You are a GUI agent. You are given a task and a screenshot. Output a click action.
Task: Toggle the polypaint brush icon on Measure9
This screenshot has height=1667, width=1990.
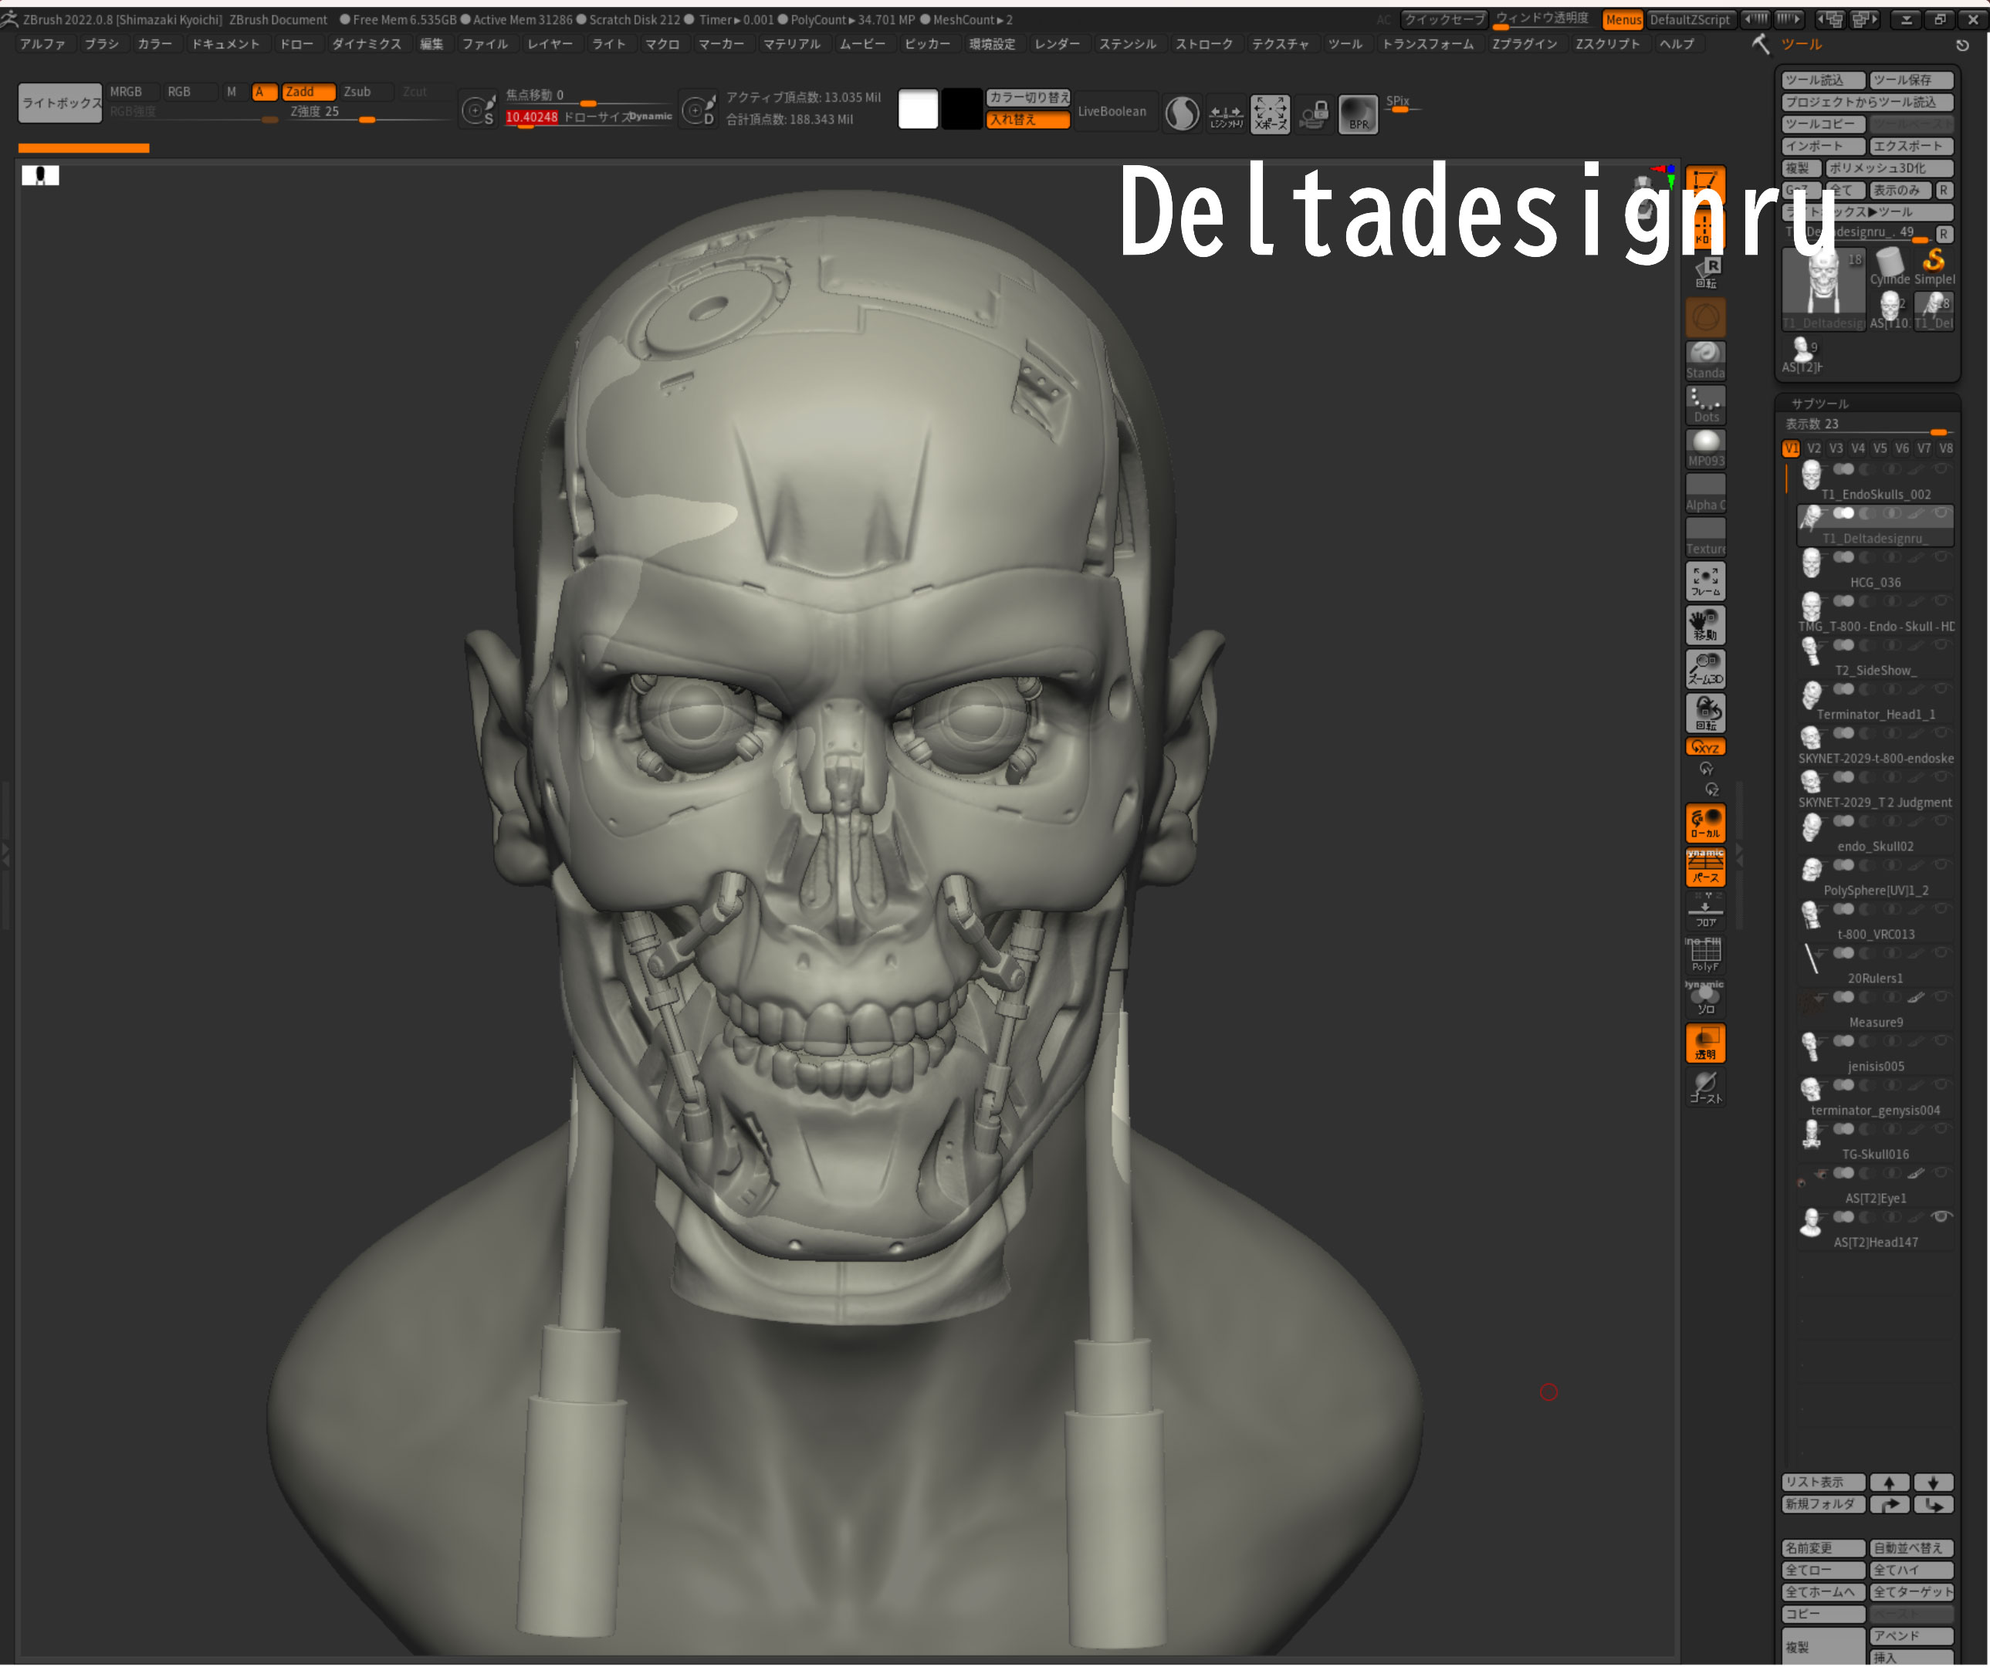(x=1915, y=997)
